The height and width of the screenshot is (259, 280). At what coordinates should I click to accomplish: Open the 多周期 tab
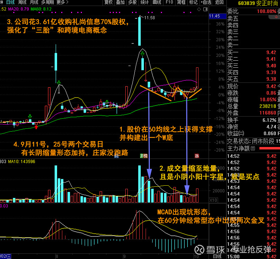48,2
